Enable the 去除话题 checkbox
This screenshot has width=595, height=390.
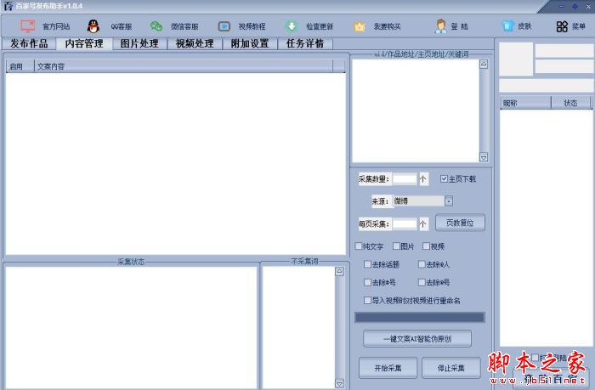pos(367,264)
